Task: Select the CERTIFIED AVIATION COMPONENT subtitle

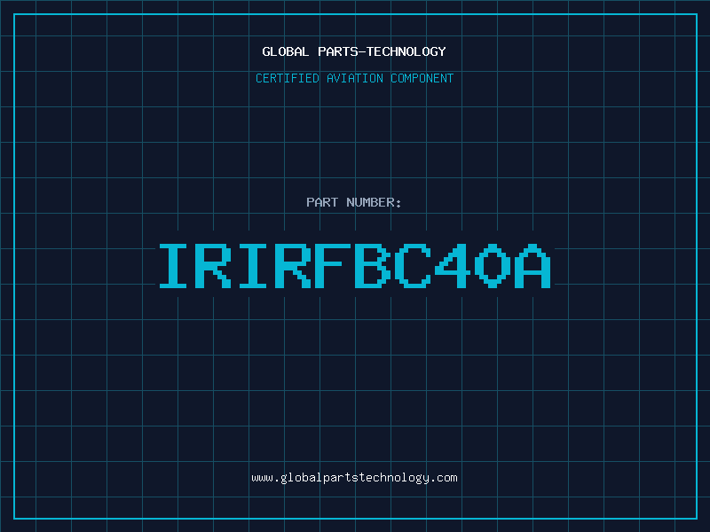Action: [354, 78]
